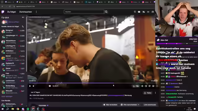Open the Durchsuchen tab

(x=25, y=12)
